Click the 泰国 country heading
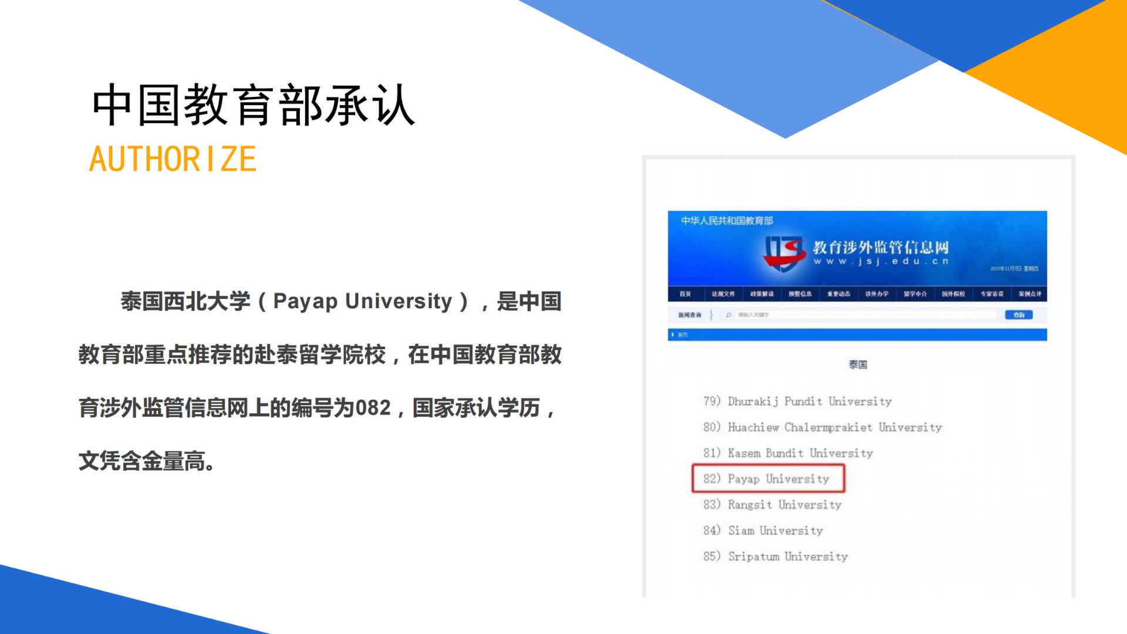The width and height of the screenshot is (1127, 634). (x=858, y=365)
